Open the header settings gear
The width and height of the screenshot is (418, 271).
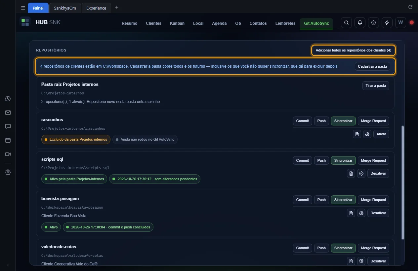(x=373, y=23)
